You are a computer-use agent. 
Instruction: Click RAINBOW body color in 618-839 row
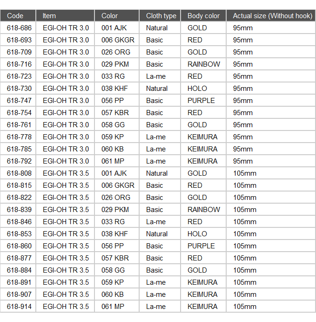(x=204, y=210)
